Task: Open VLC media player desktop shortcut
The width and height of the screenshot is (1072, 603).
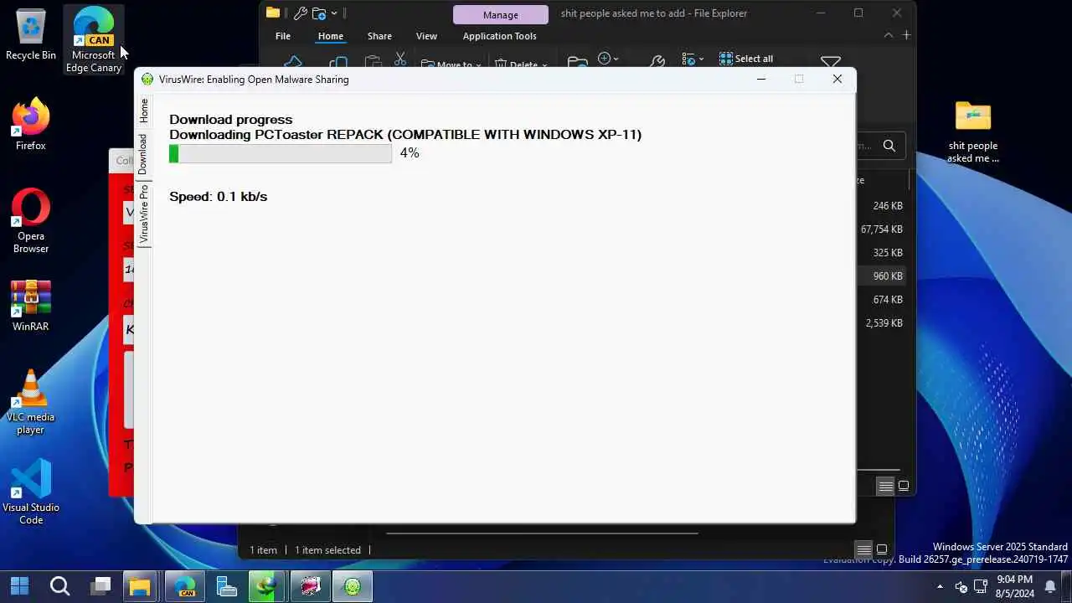Action: point(31,402)
